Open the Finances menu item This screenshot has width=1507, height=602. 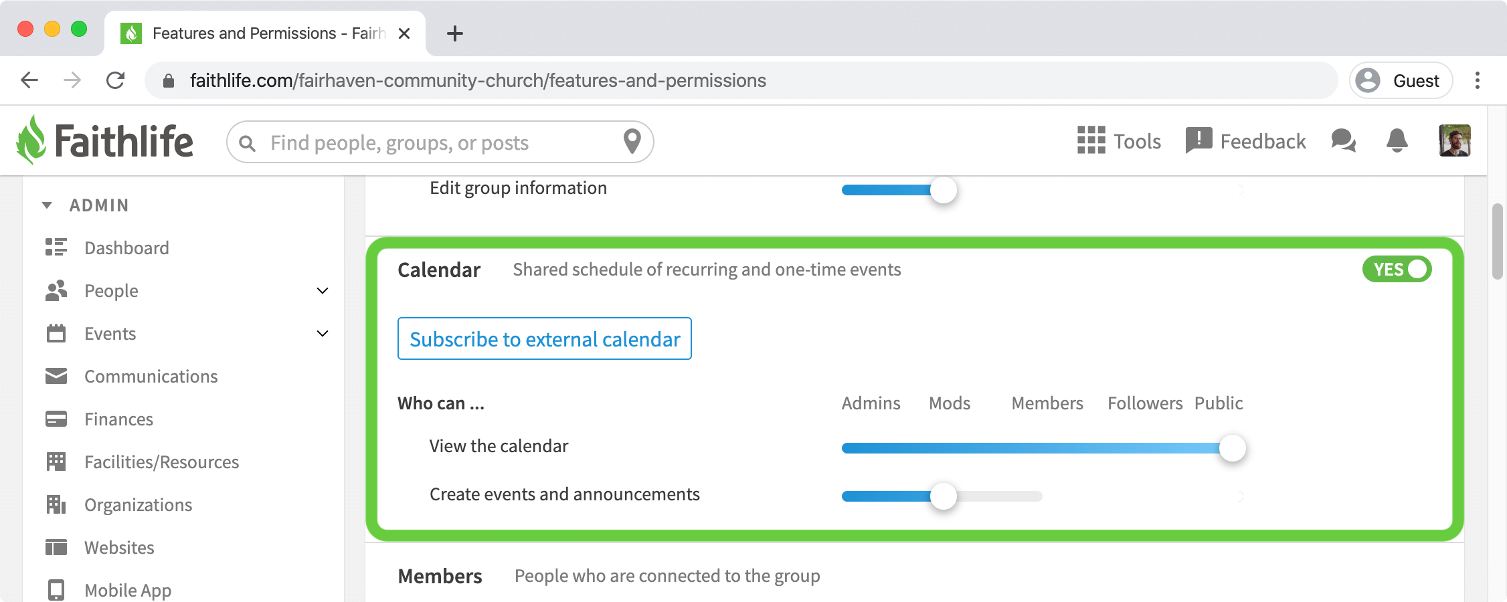click(x=118, y=419)
